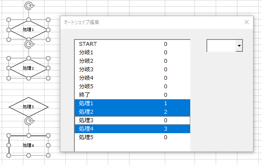The height and width of the screenshot is (165, 262).
Task: Select the 分岐5 list row
Action: pyautogui.click(x=132, y=87)
